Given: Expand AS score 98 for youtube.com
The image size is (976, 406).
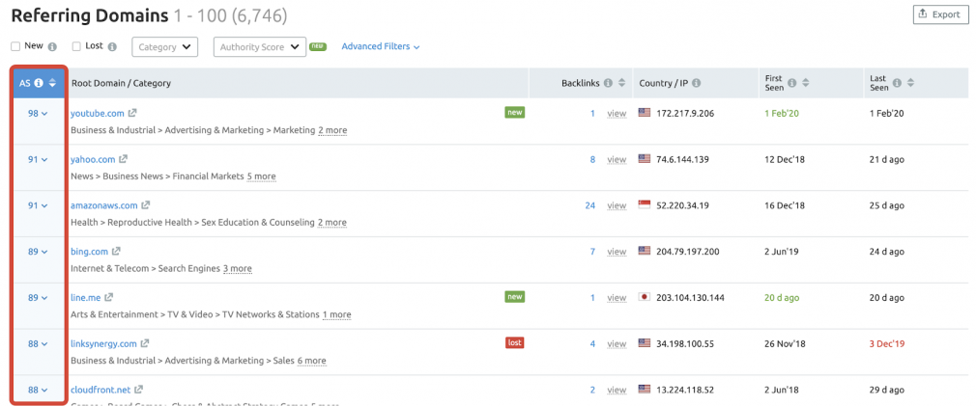Looking at the screenshot, I should (38, 114).
